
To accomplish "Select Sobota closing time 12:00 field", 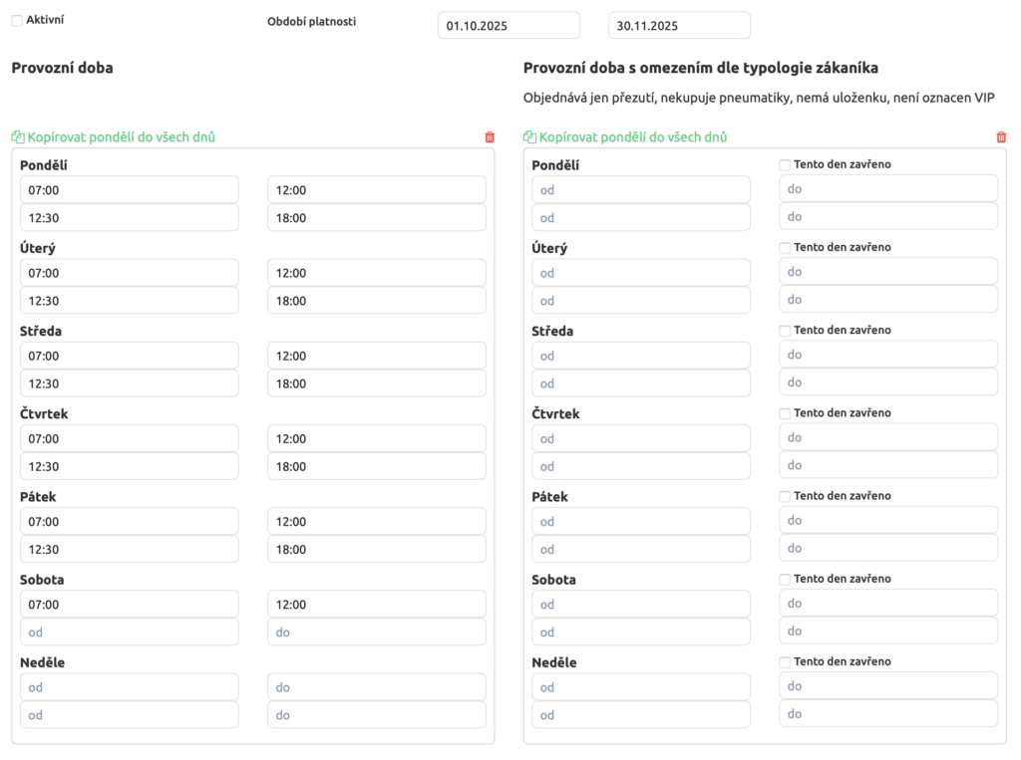I will point(376,605).
